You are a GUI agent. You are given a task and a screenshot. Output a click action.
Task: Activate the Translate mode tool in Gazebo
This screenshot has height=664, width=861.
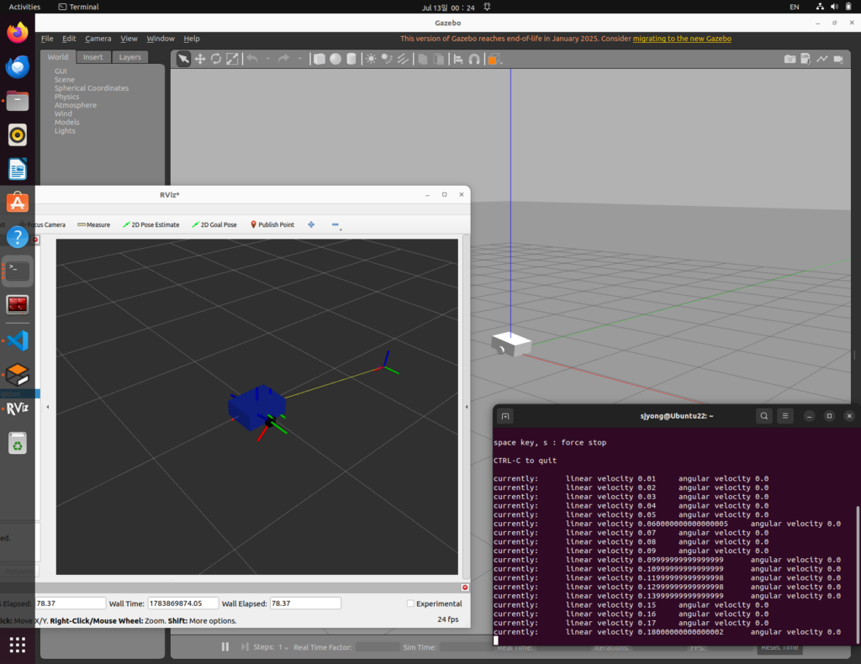200,59
